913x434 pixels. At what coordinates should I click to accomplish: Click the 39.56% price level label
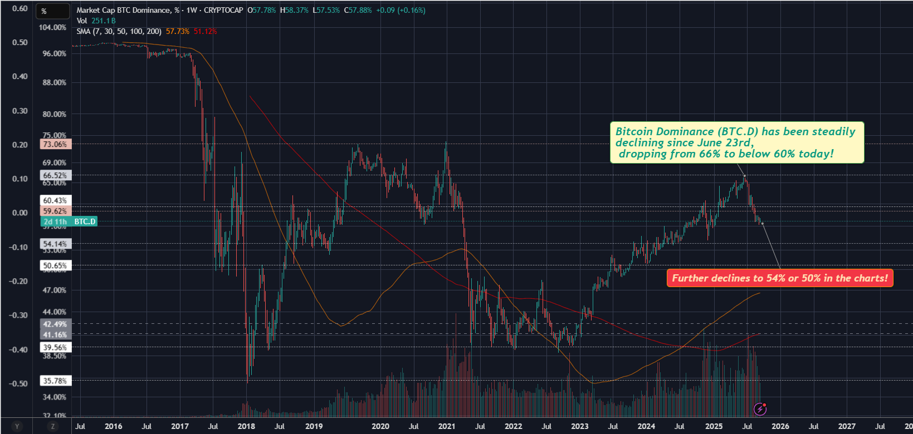click(x=55, y=347)
